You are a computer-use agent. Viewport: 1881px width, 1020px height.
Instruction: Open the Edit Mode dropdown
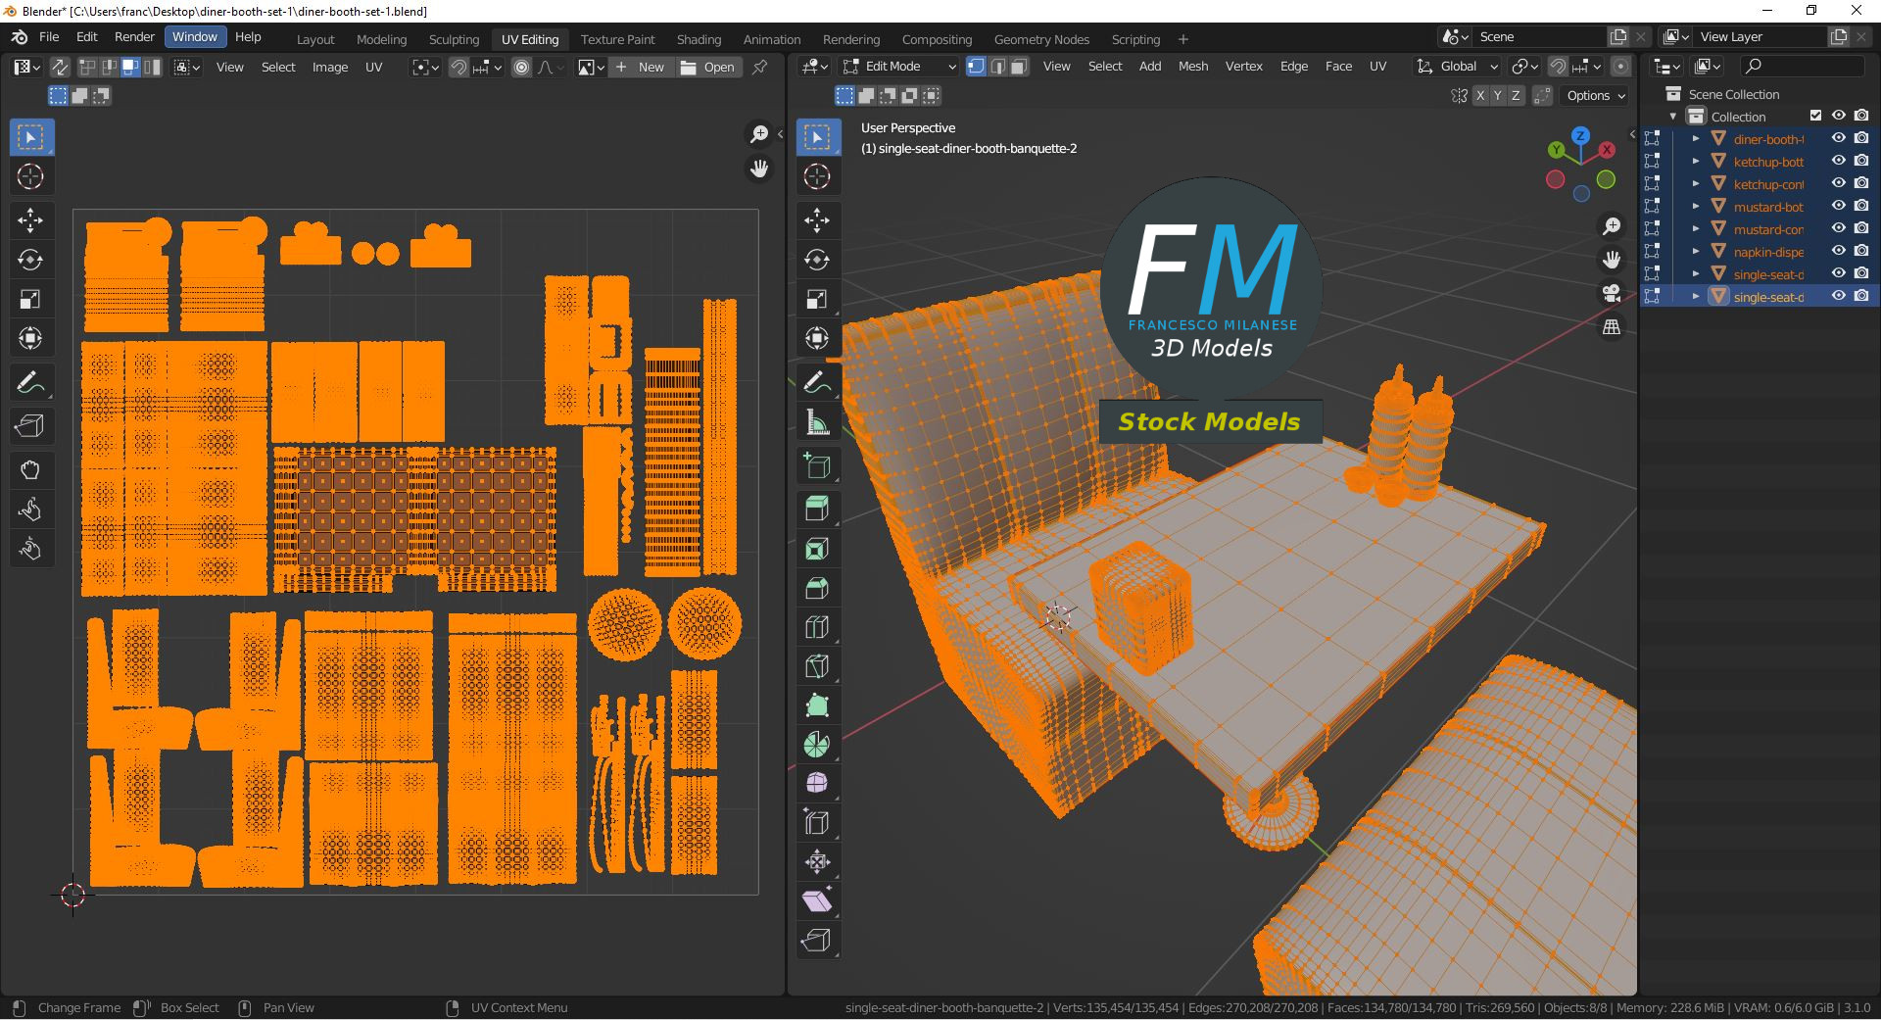pos(898,67)
